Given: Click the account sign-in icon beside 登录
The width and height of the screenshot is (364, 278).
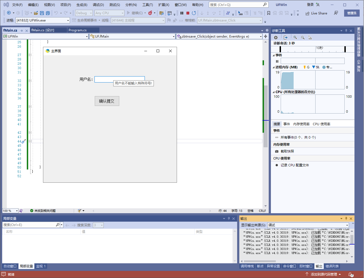Looking at the screenshot, I should [x=318, y=5].
